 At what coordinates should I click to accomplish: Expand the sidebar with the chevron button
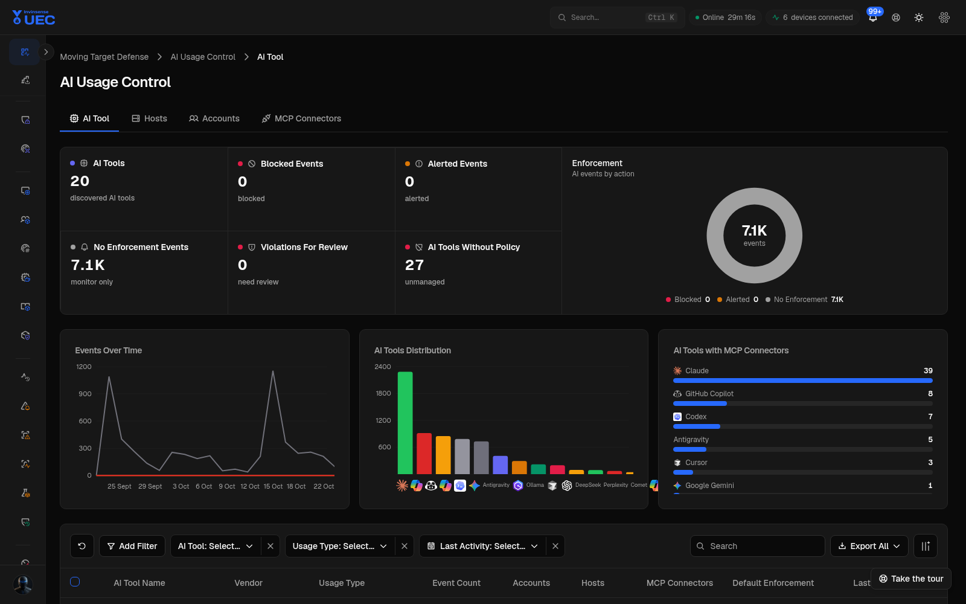pos(46,52)
